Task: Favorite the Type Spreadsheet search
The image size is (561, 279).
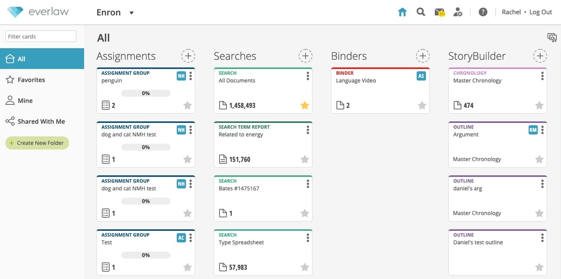Action: pos(305,267)
